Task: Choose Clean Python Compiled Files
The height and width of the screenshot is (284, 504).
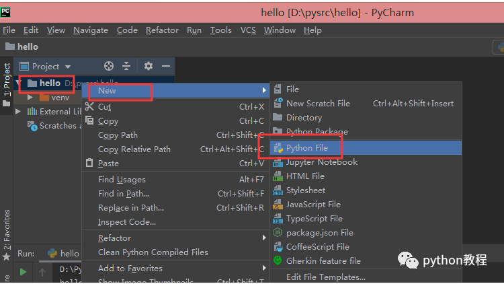Action: click(x=175, y=252)
